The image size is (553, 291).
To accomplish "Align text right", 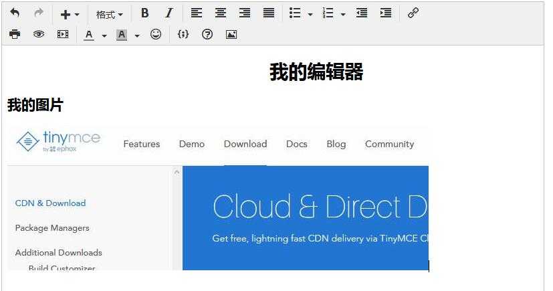I will tap(245, 13).
